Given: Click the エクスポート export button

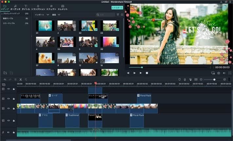Looking at the screenshot, I should (117, 8).
